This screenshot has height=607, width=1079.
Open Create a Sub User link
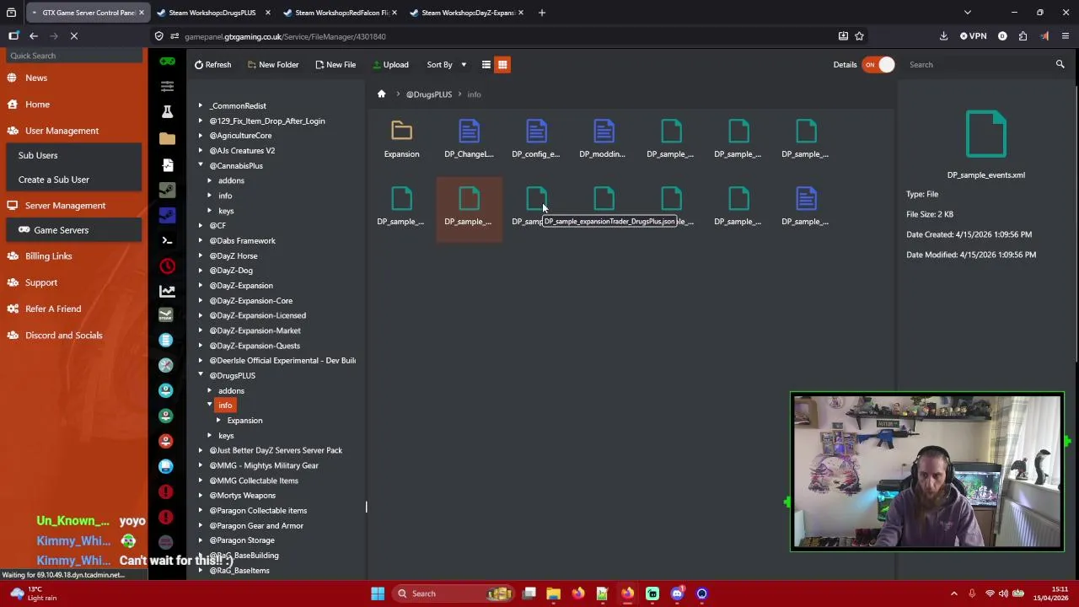point(53,180)
